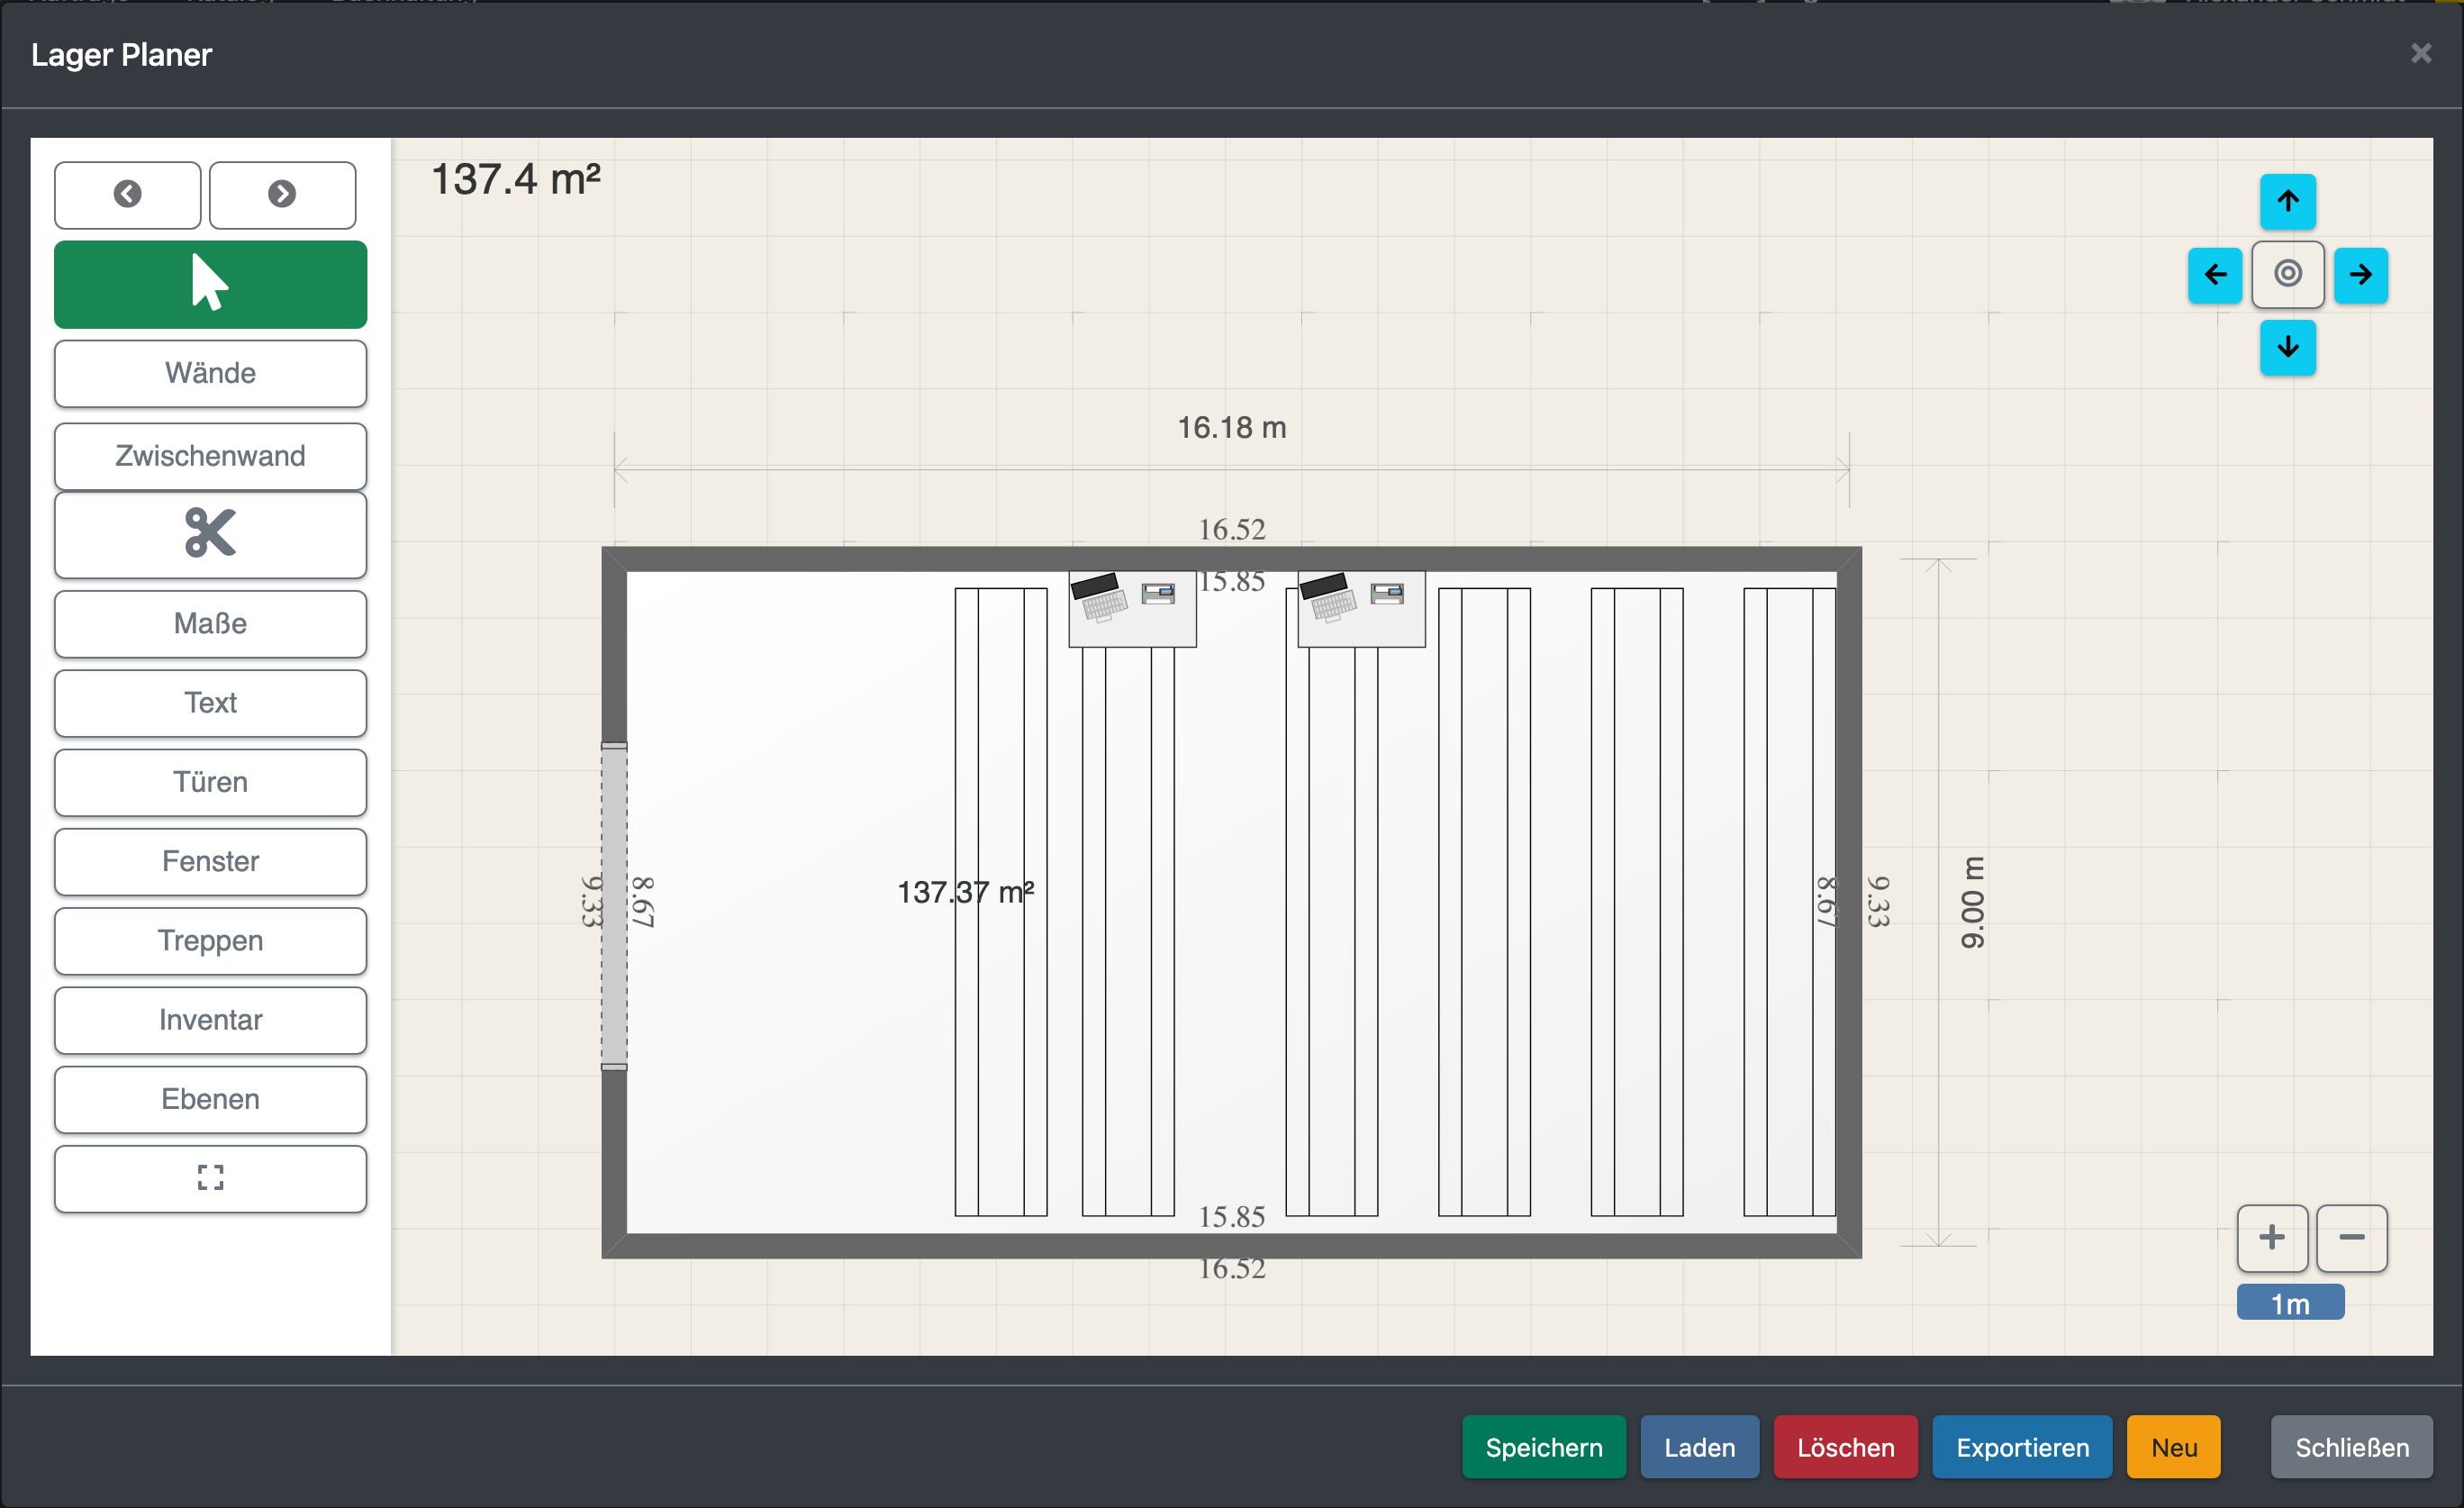Open the Türen doors panel
2464x1508 pixels.
pyautogui.click(x=210, y=782)
